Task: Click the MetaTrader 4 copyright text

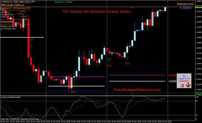Action: (20, 119)
